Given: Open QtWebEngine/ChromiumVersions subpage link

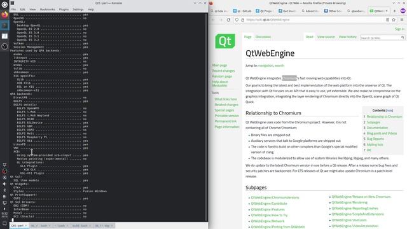Looking at the screenshot, I should pos(275,198).
